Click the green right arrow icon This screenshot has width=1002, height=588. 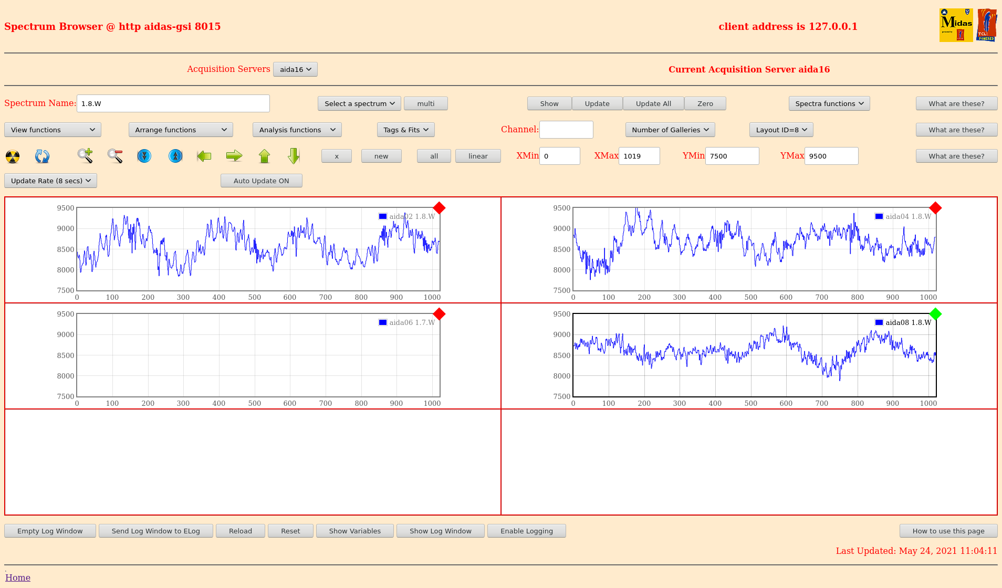pos(234,156)
